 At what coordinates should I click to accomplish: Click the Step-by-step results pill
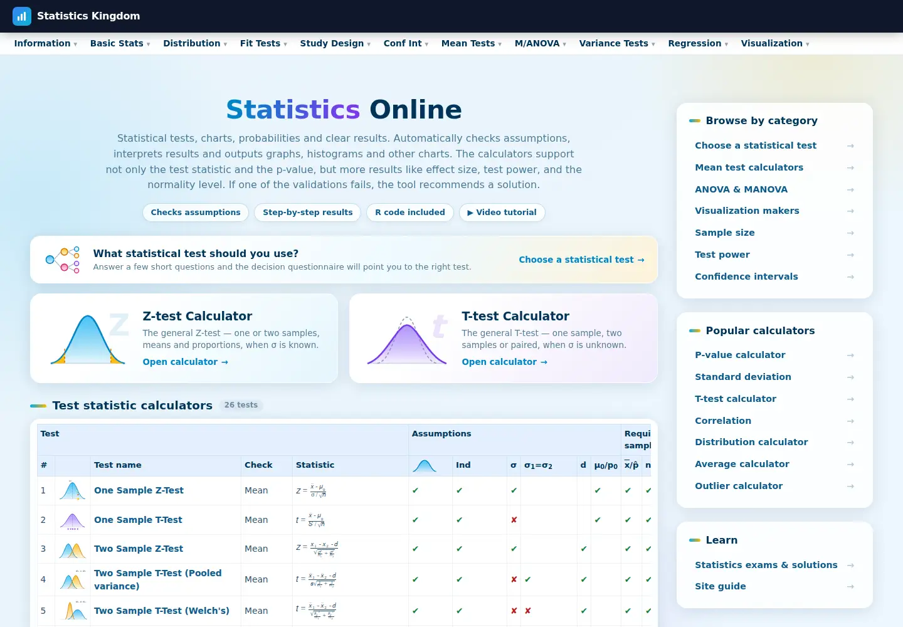coord(308,213)
